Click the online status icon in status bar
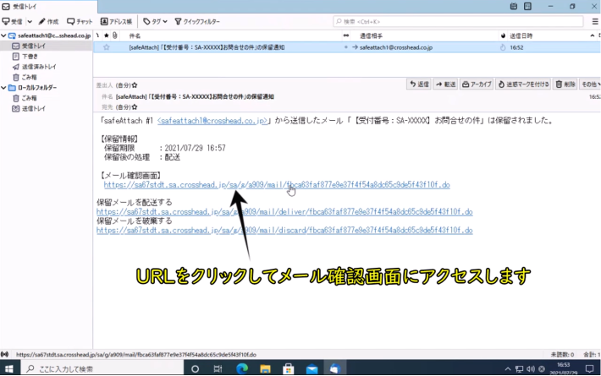The image size is (601, 376). pyautogui.click(x=4, y=355)
